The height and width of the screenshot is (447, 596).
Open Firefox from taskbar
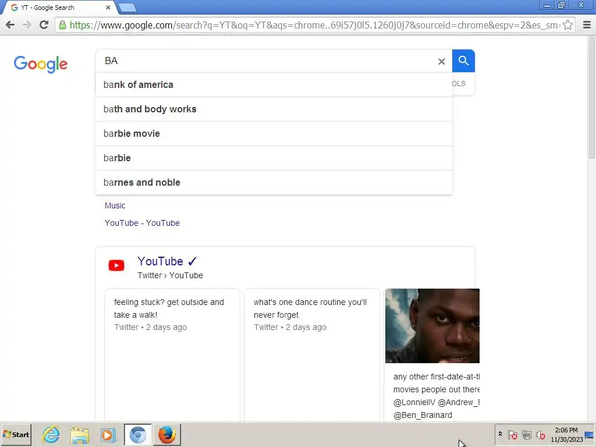tap(166, 434)
